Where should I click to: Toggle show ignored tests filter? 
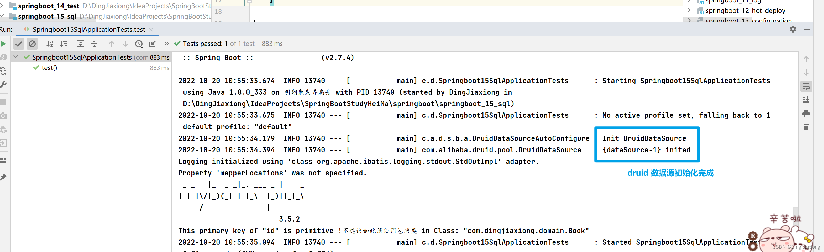(x=32, y=44)
